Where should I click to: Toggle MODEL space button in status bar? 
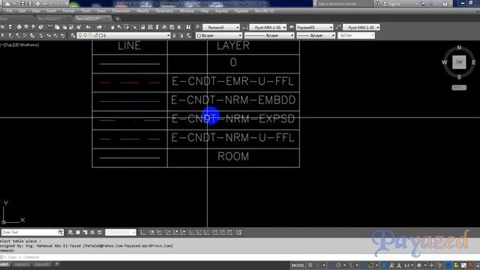298,265
